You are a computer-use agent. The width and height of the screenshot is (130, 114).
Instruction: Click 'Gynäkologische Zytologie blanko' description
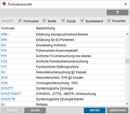tap(60, 99)
